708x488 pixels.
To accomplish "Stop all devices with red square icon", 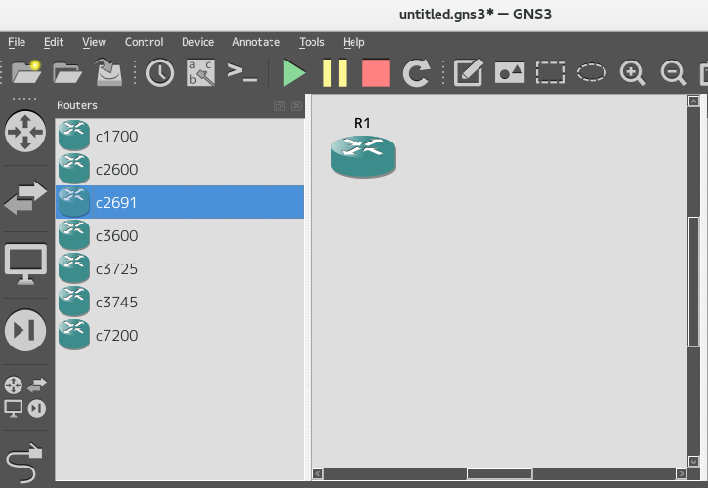I will [x=375, y=73].
